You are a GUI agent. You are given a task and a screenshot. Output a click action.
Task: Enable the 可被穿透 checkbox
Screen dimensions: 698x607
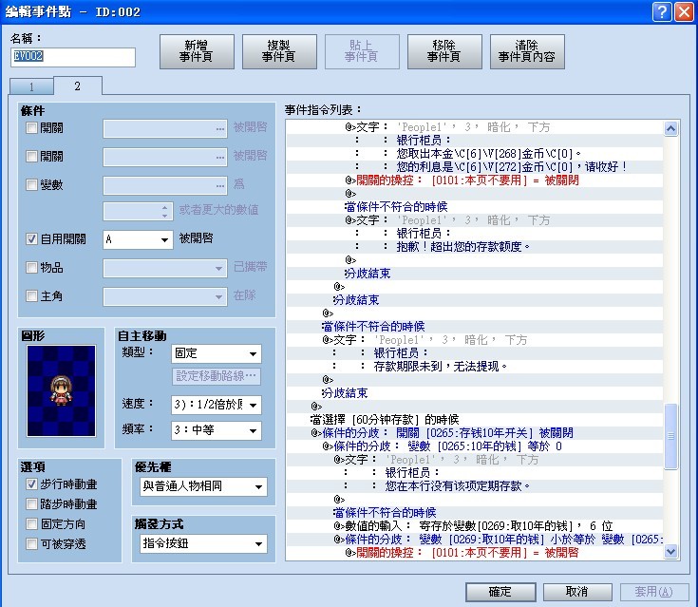[31, 543]
